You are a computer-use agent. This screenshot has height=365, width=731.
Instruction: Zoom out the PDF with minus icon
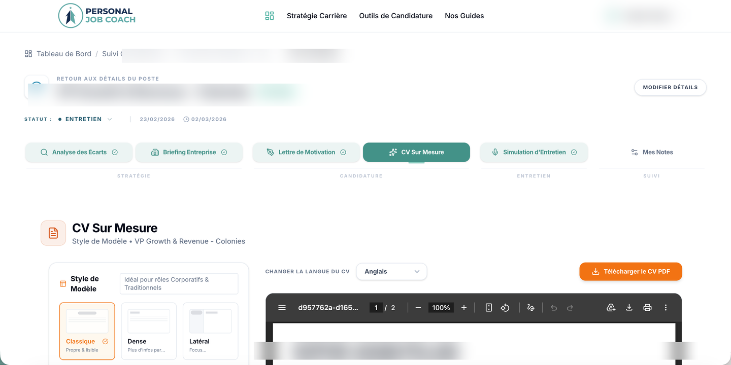418,308
